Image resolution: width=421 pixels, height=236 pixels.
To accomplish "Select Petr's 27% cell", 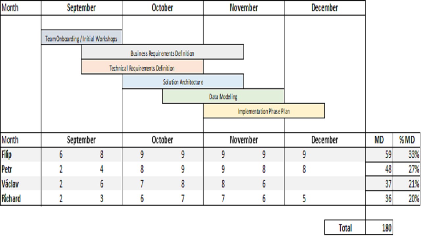I will pyautogui.click(x=407, y=169).
